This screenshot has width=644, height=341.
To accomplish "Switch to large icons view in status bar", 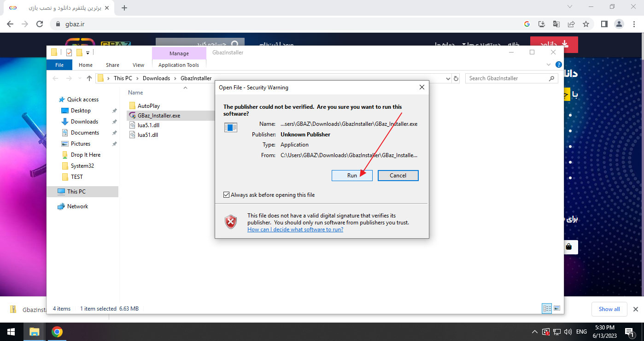I will pyautogui.click(x=557, y=308).
